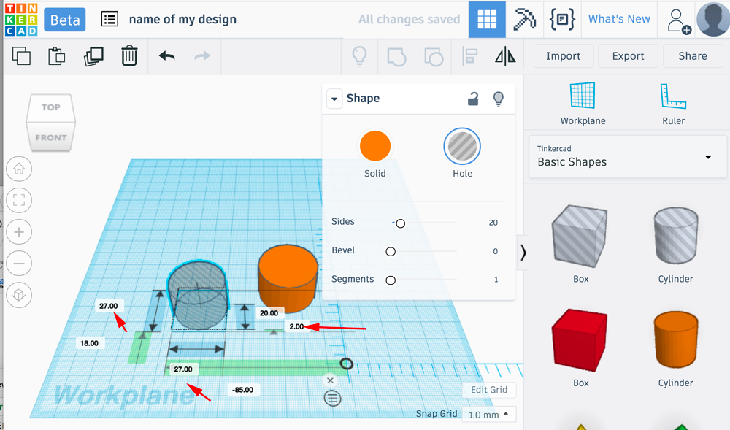Toggle the shape lock icon
This screenshot has width=730, height=430.
[x=473, y=99]
